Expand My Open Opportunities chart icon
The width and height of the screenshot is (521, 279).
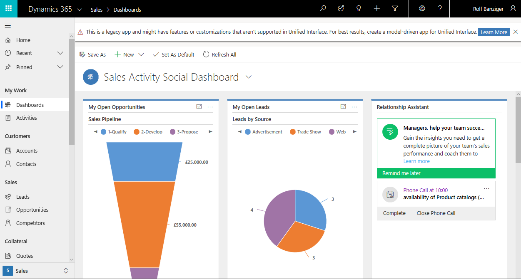point(199,107)
